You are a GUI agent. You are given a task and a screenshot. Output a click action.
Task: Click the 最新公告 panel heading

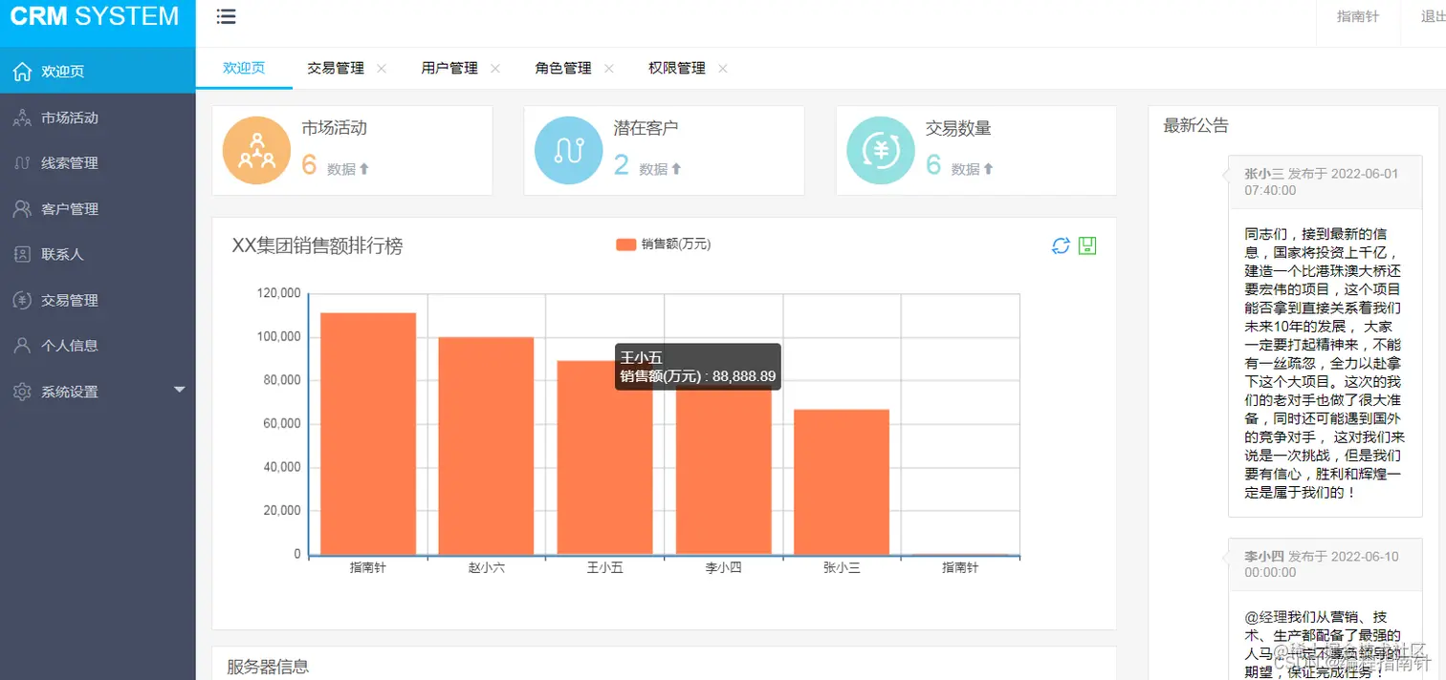tap(1196, 125)
